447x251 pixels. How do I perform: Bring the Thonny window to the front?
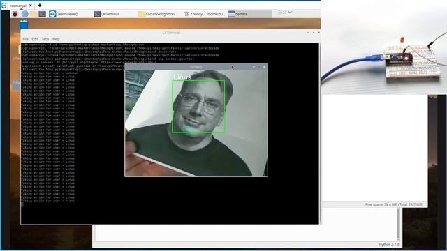coord(205,14)
